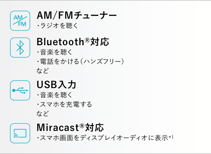Image resolution: width=211 pixels, height=154 pixels.
Task: Click など below the Bluetooth features
Action: pyautogui.click(x=43, y=71)
